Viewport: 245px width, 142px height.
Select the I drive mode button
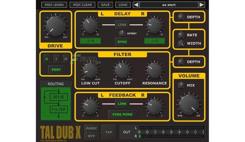pyautogui.click(x=56, y=59)
